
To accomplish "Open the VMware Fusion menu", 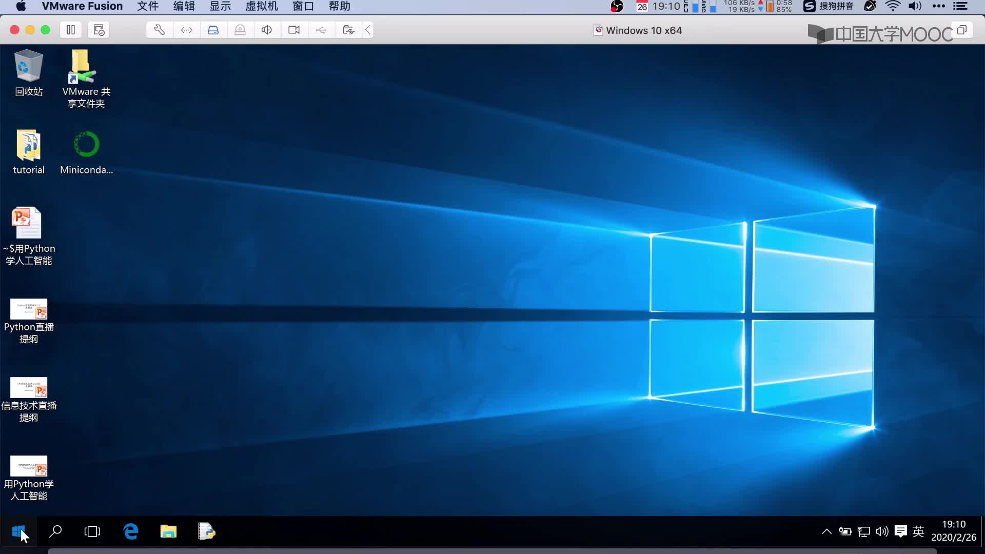I will coord(82,6).
